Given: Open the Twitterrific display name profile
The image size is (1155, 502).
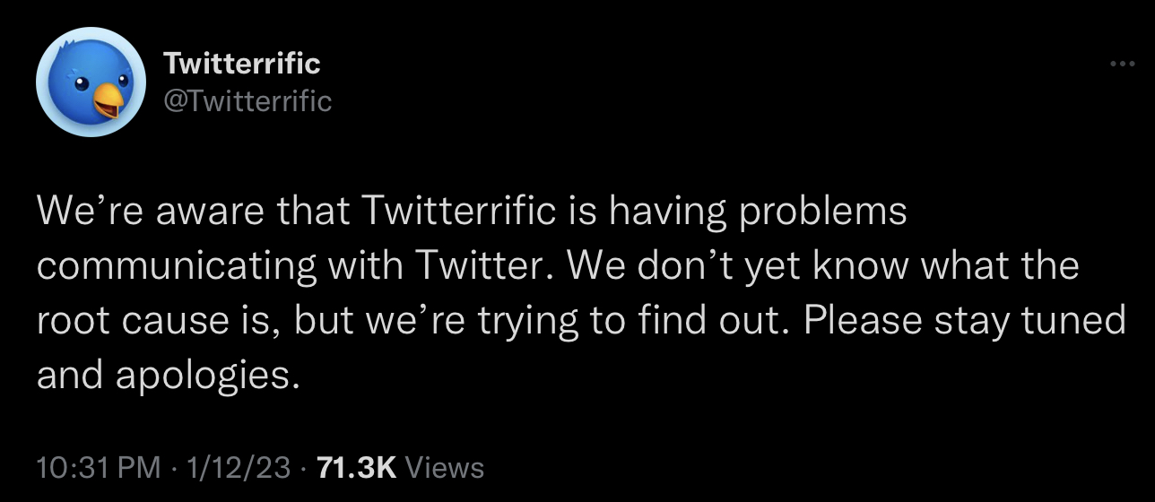Looking at the screenshot, I should [241, 63].
